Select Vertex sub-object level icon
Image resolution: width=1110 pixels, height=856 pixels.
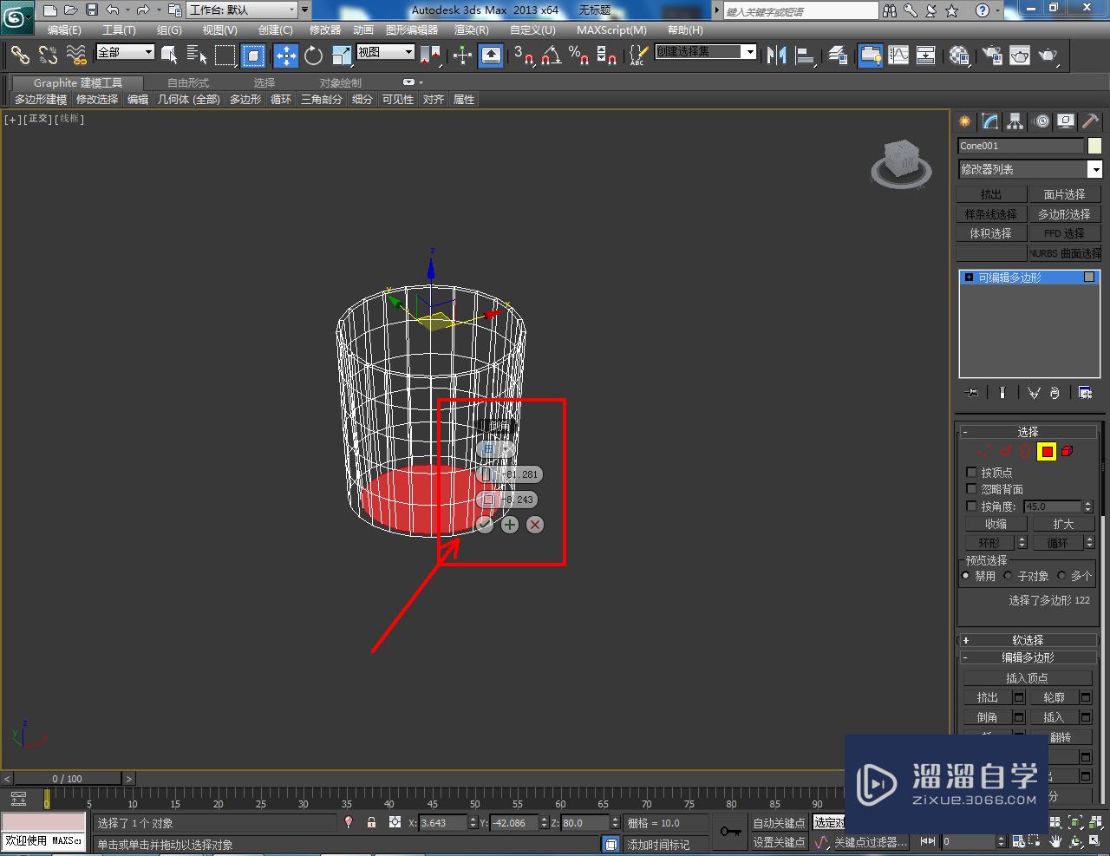point(983,451)
